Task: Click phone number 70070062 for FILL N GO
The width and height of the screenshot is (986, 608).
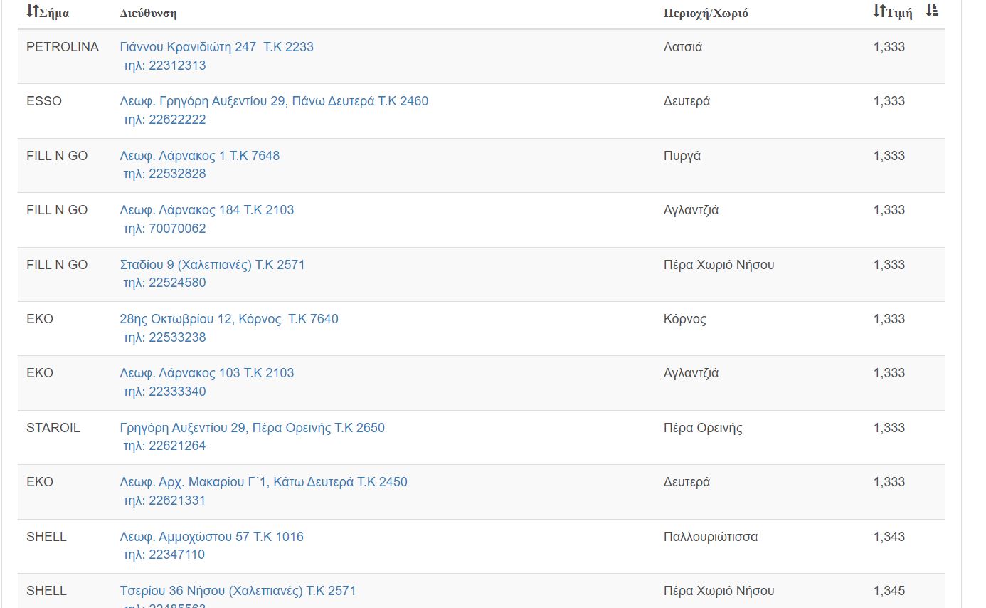Action: click(176, 229)
